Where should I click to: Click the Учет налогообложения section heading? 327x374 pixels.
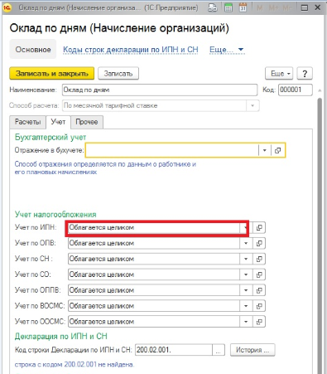click(x=55, y=214)
